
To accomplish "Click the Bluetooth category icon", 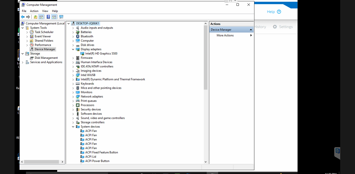I will (x=78, y=36).
